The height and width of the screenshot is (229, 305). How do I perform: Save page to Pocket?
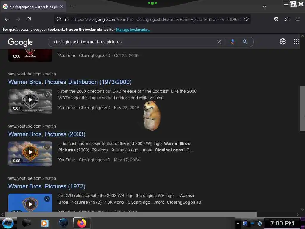click(276, 19)
